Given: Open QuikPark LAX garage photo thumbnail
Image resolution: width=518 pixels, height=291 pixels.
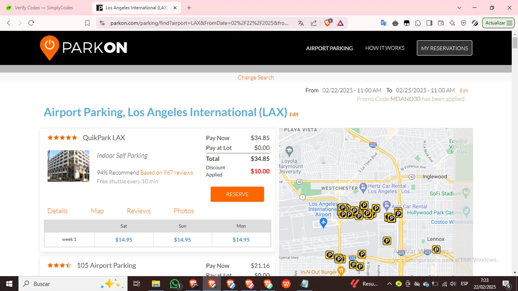Looking at the screenshot, I should 68,166.
